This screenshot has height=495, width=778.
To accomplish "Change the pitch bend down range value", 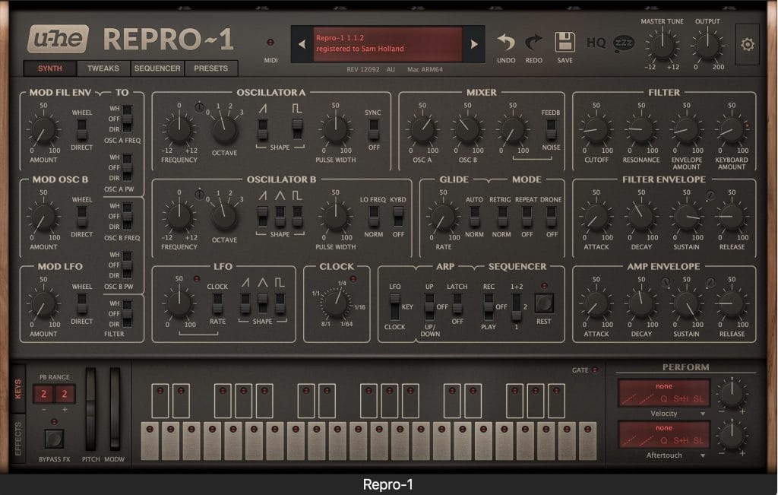I will (x=43, y=394).
